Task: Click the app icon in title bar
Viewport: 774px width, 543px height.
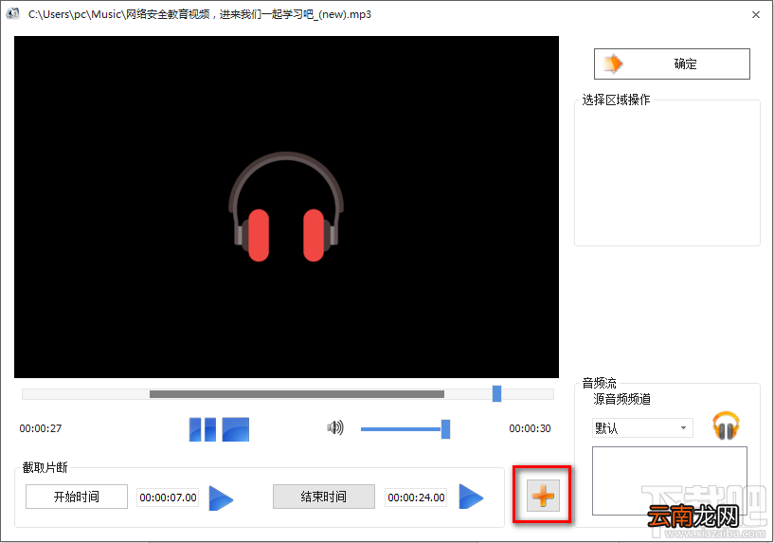Action: (13, 14)
